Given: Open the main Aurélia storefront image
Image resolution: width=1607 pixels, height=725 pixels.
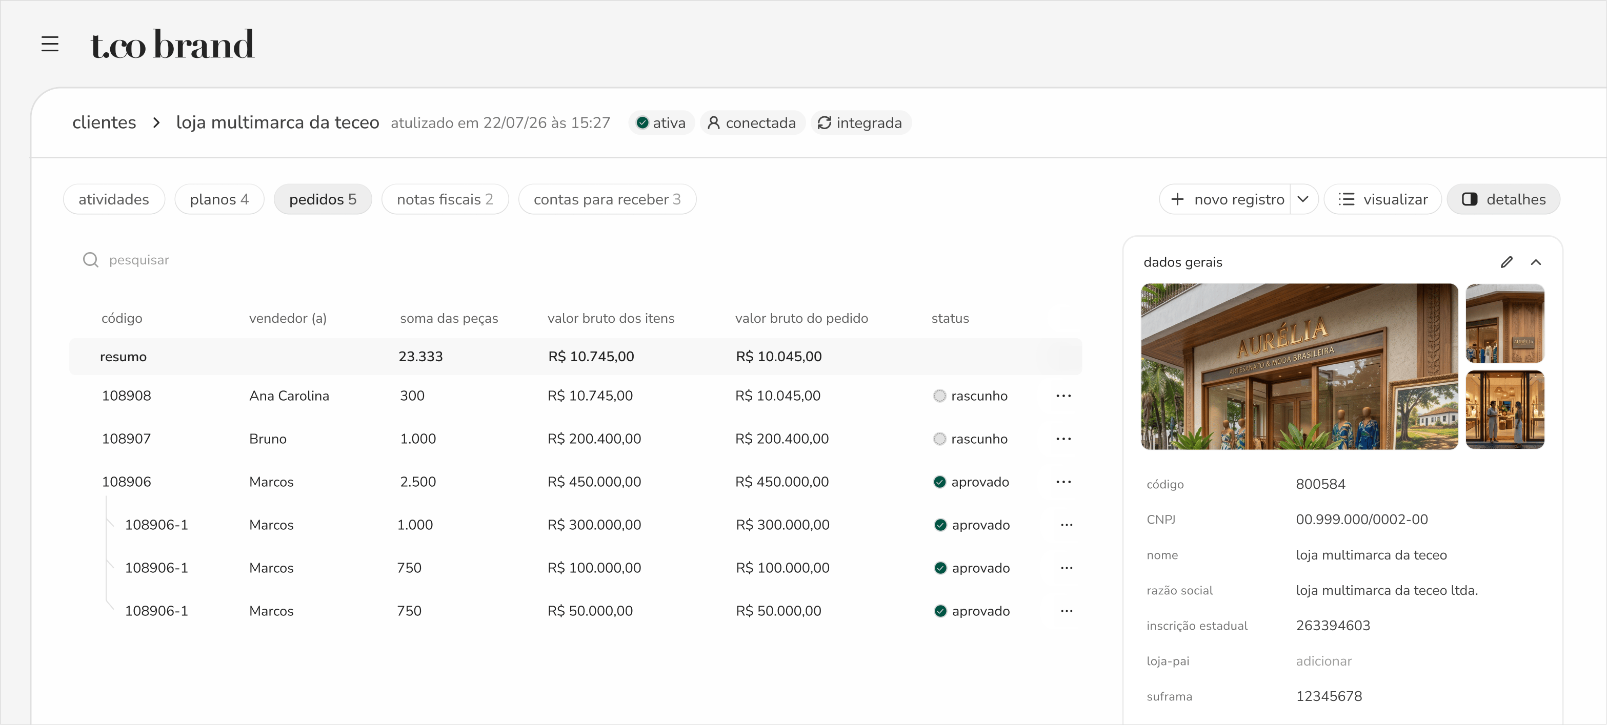Looking at the screenshot, I should (x=1299, y=366).
